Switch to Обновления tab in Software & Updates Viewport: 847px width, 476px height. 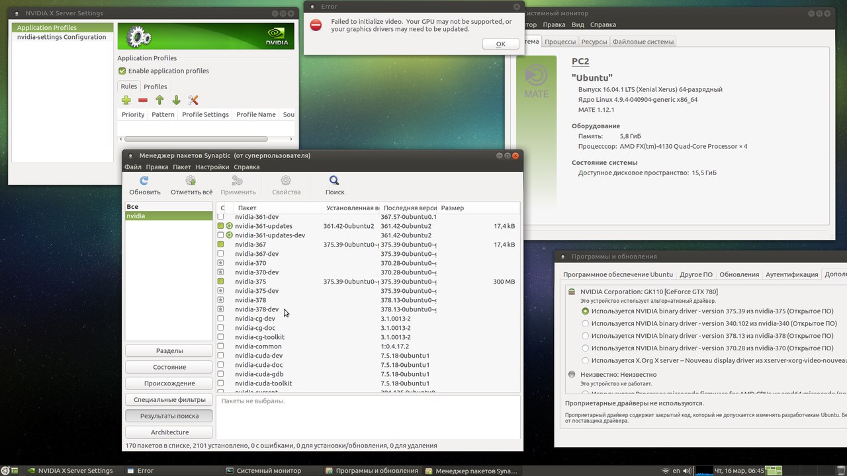tap(739, 274)
